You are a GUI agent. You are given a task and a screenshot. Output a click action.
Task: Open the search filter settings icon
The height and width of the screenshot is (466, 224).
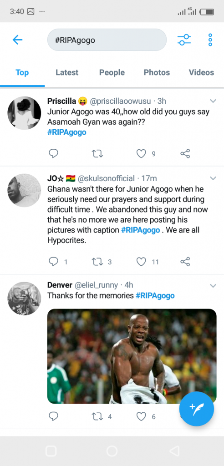coord(184,40)
